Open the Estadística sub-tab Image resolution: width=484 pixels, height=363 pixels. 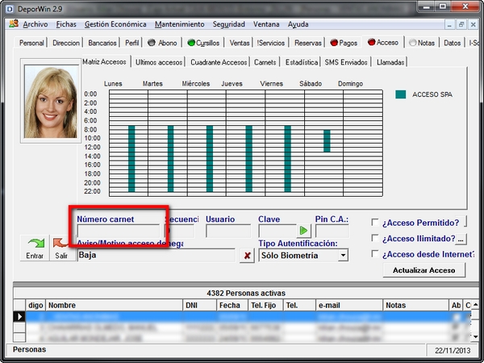301,62
